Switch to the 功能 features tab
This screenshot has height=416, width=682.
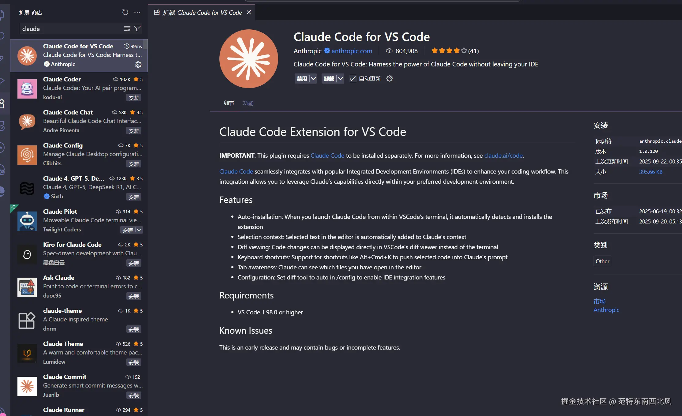click(248, 103)
